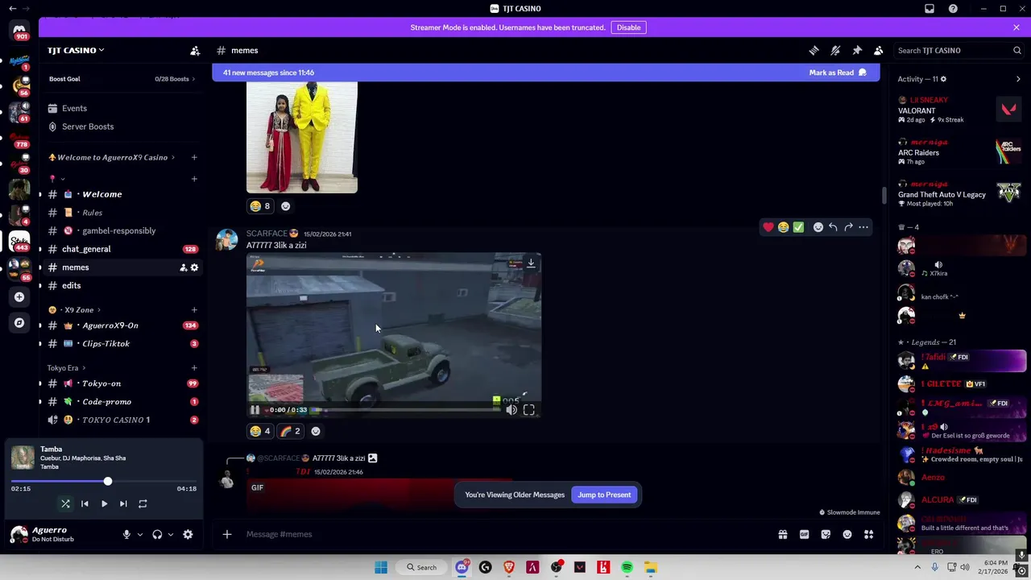Click Mark as Read button
Image resolution: width=1031 pixels, height=580 pixels.
838,72
